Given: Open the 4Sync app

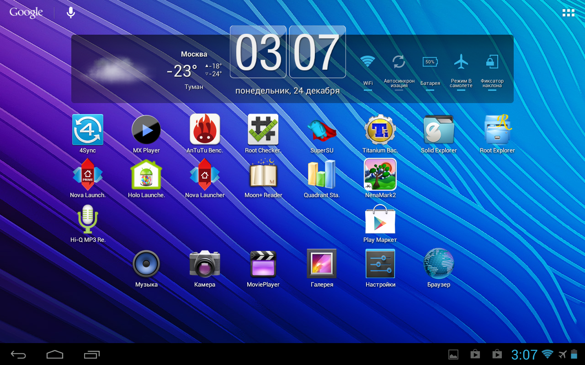Looking at the screenshot, I should 88,130.
